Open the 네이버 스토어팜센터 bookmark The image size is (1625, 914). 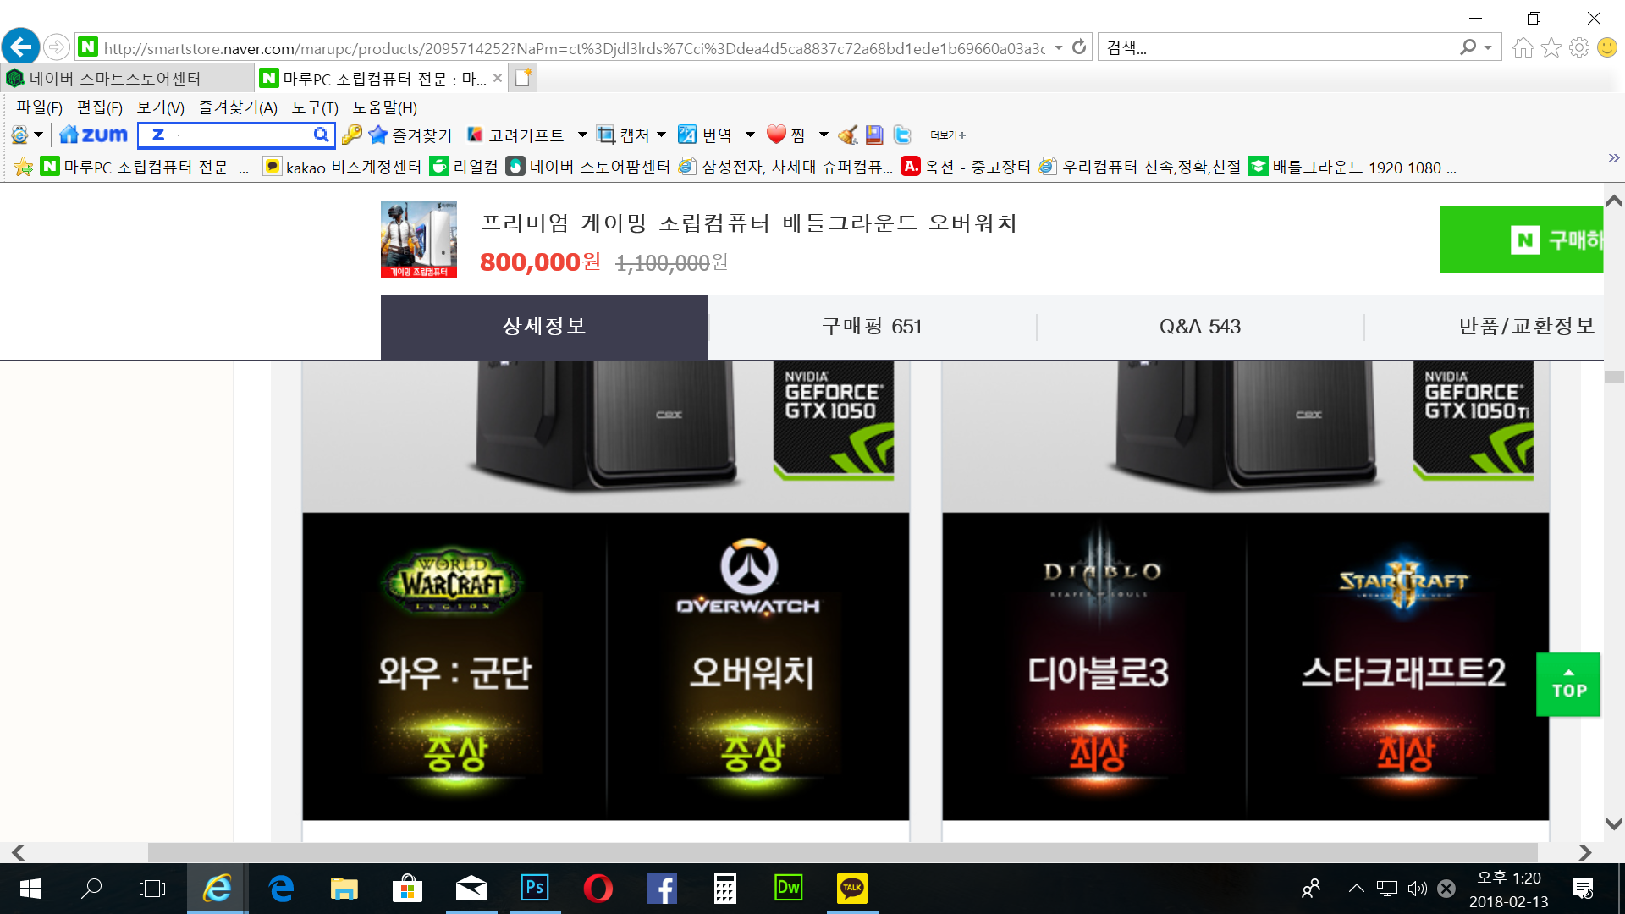point(588,168)
